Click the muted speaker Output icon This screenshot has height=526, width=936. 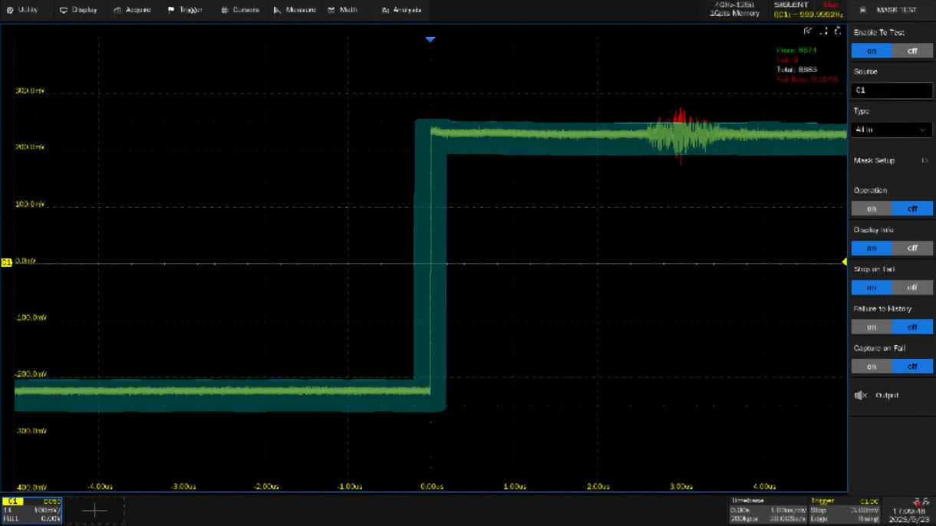click(861, 396)
